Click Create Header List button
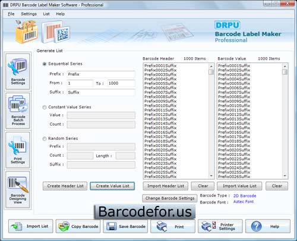The height and width of the screenshot is (241, 297). 65,186
